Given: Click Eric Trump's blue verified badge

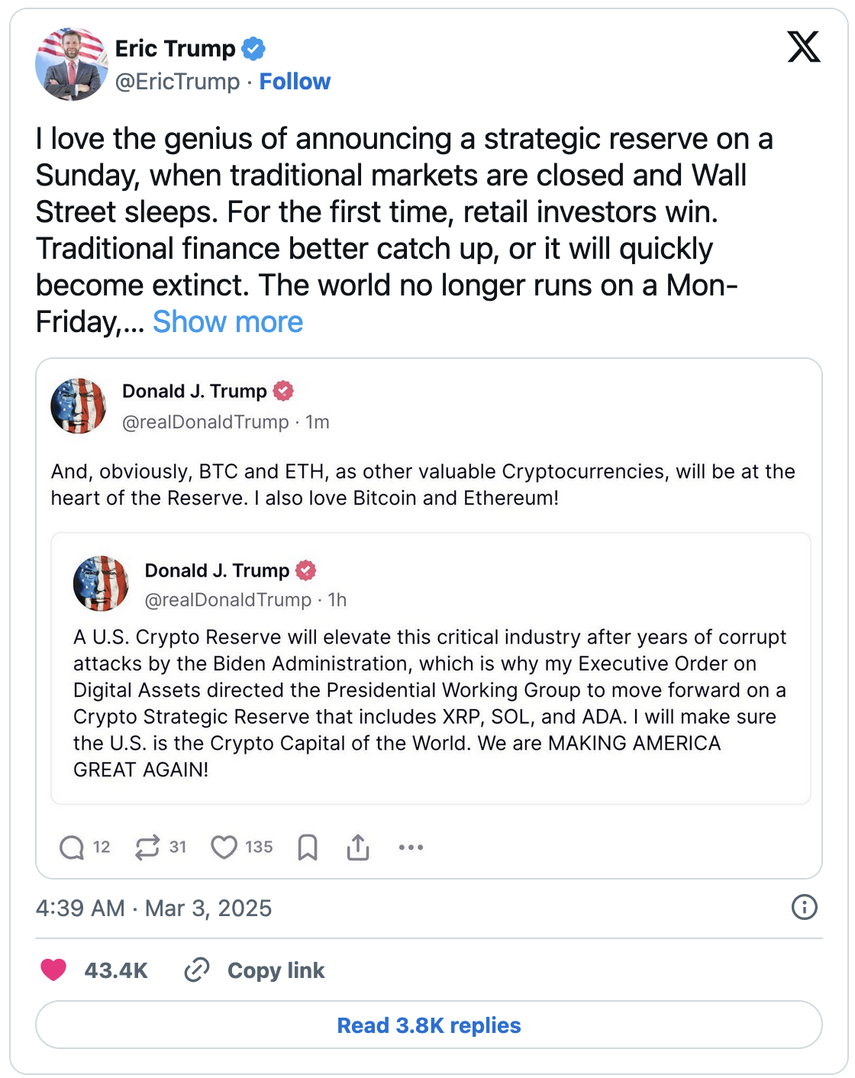Looking at the screenshot, I should (253, 49).
